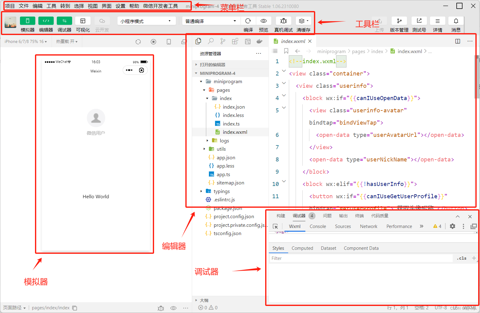Click the simulator phone device icon
Viewport: 480px width, 313px height.
coord(169,42)
